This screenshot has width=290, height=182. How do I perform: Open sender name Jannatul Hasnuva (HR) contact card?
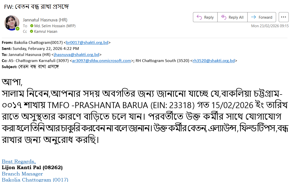(45, 20)
